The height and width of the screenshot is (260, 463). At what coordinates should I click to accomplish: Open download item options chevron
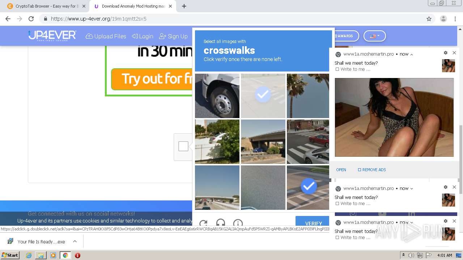(x=75, y=241)
